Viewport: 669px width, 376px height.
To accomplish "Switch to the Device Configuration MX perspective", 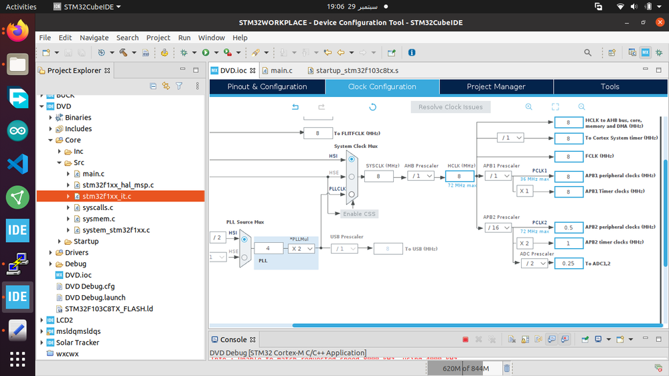I will (x=646, y=52).
